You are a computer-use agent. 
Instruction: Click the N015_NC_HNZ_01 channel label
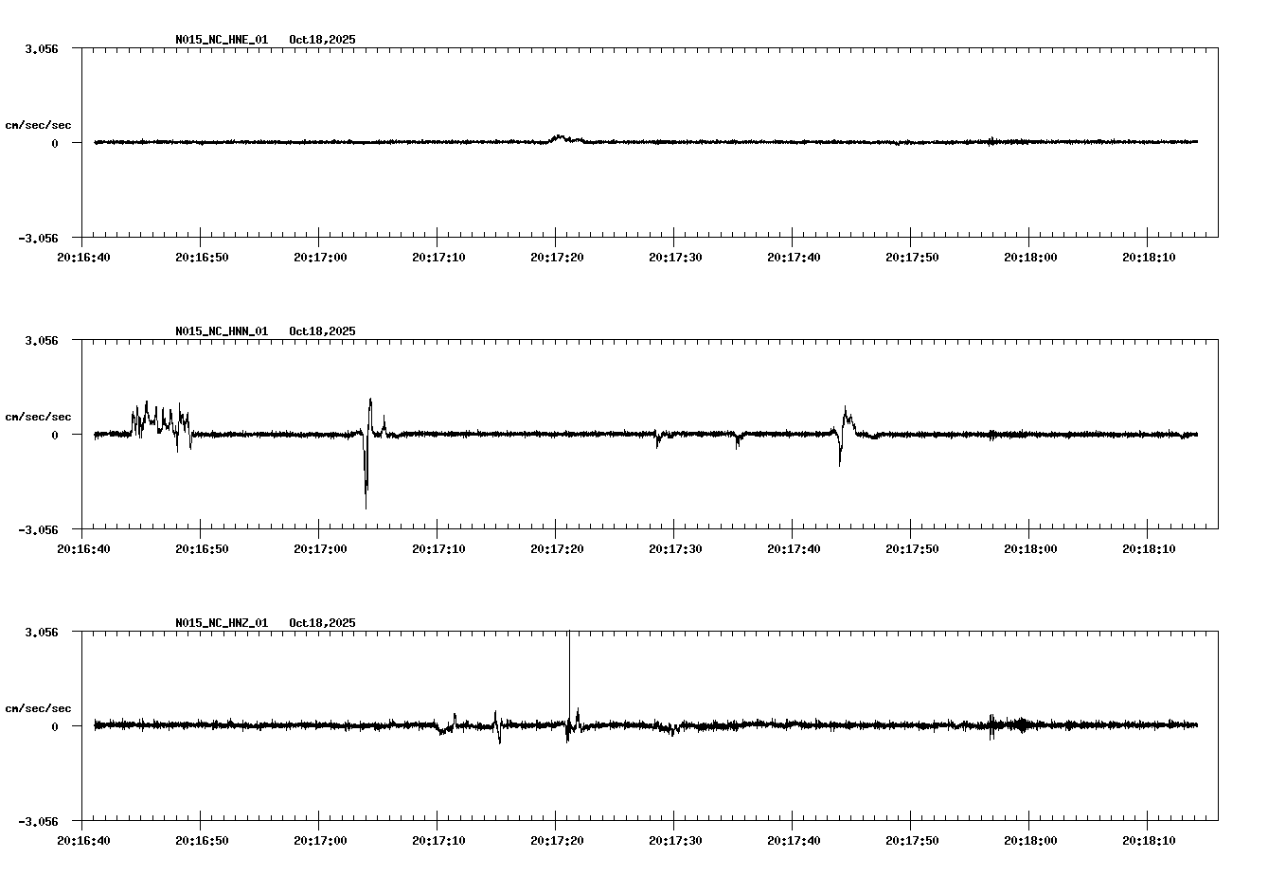[x=220, y=623]
